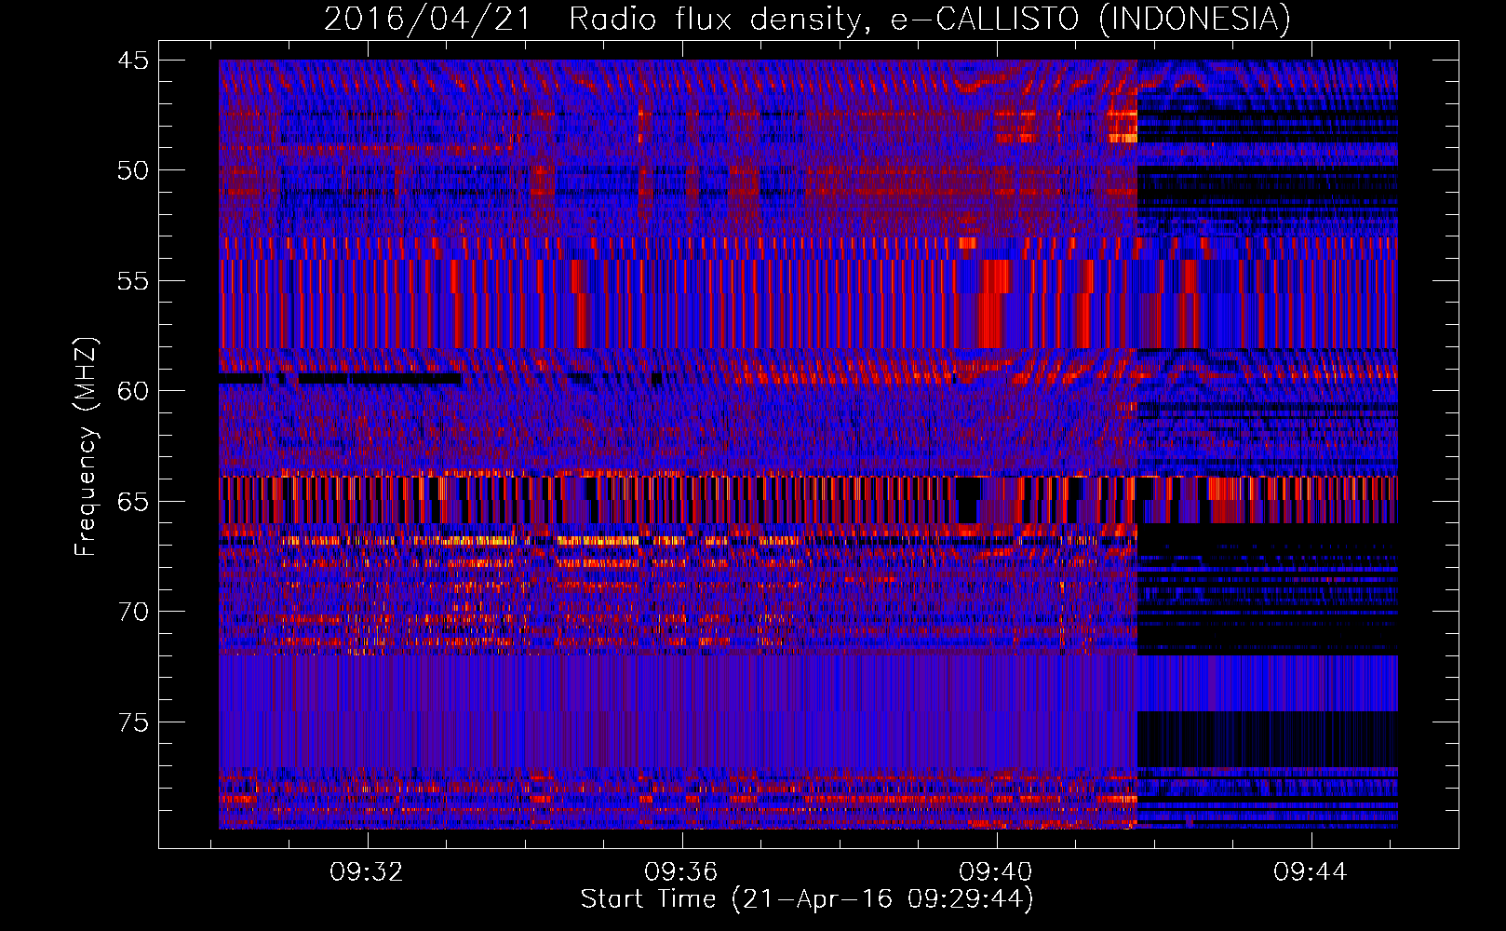Click the date 2016/04/21 in the title

427,20
